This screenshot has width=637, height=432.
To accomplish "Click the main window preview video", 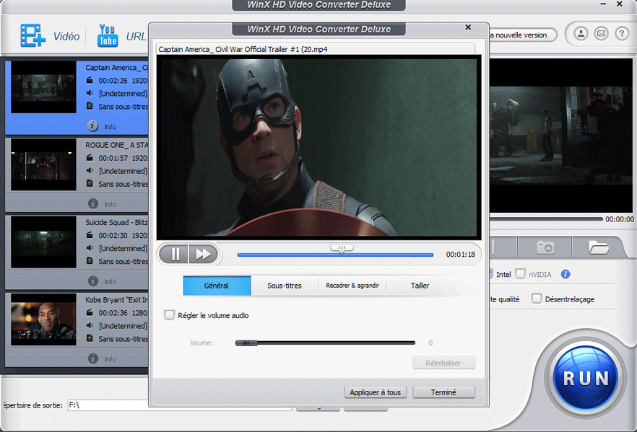I will (x=561, y=136).
